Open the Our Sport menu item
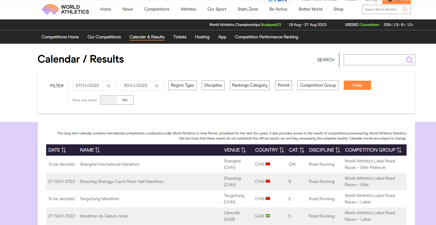The height and width of the screenshot is (225, 436). tap(217, 9)
